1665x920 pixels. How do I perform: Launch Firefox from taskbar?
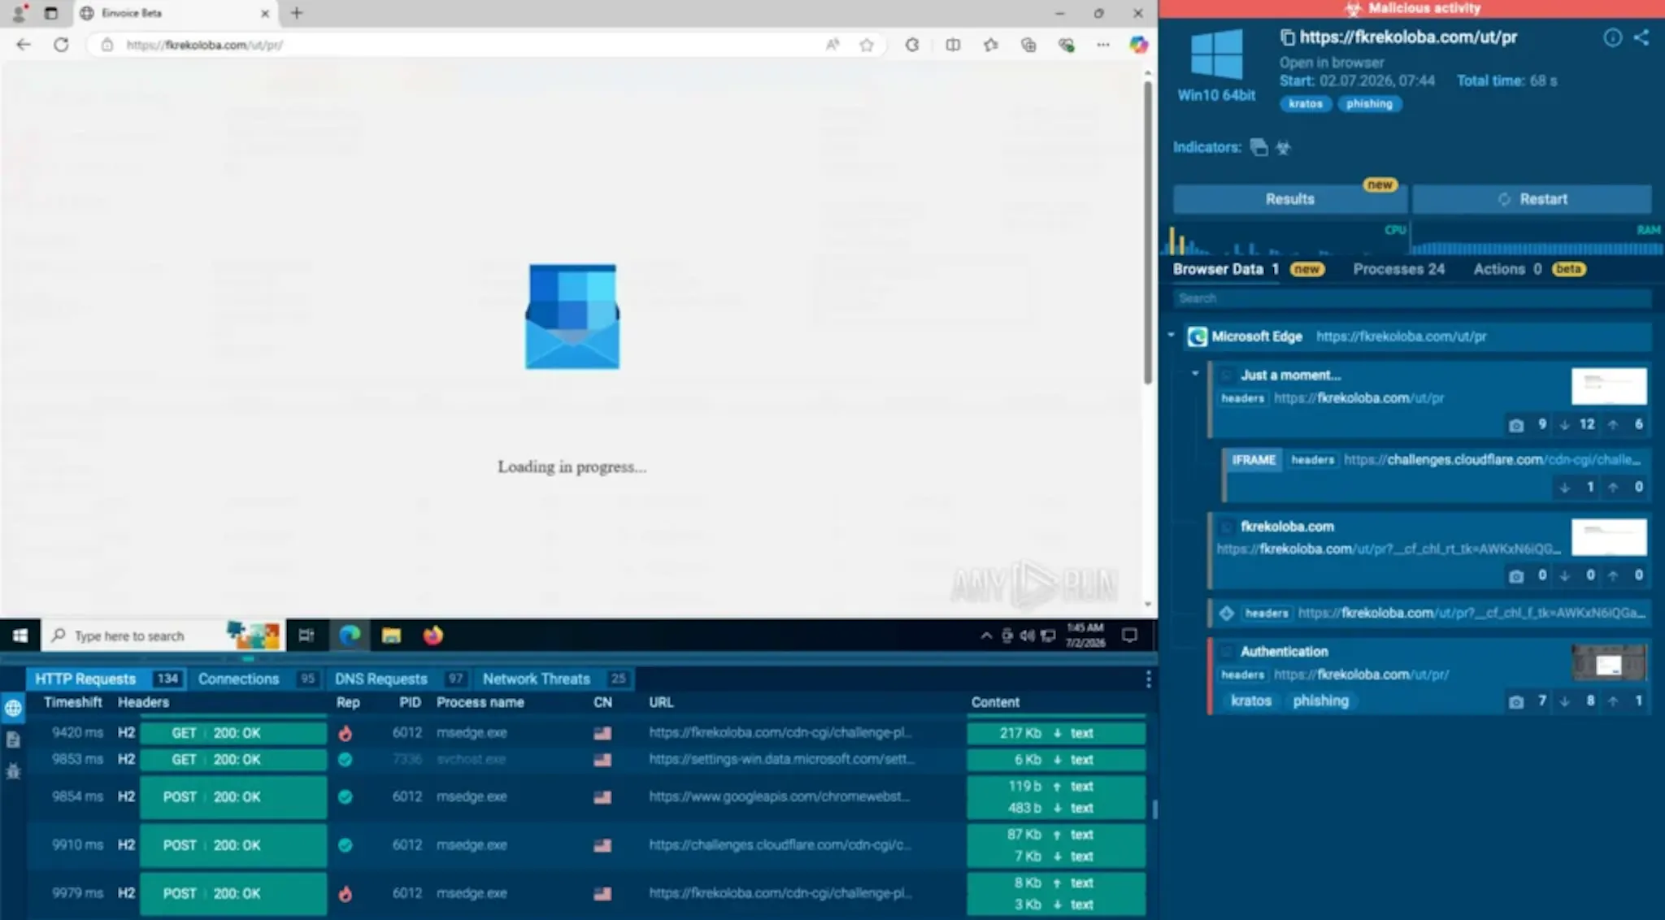[x=433, y=636]
